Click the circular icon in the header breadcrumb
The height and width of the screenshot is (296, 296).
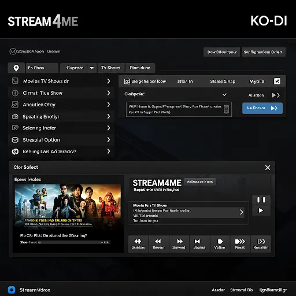(13, 51)
